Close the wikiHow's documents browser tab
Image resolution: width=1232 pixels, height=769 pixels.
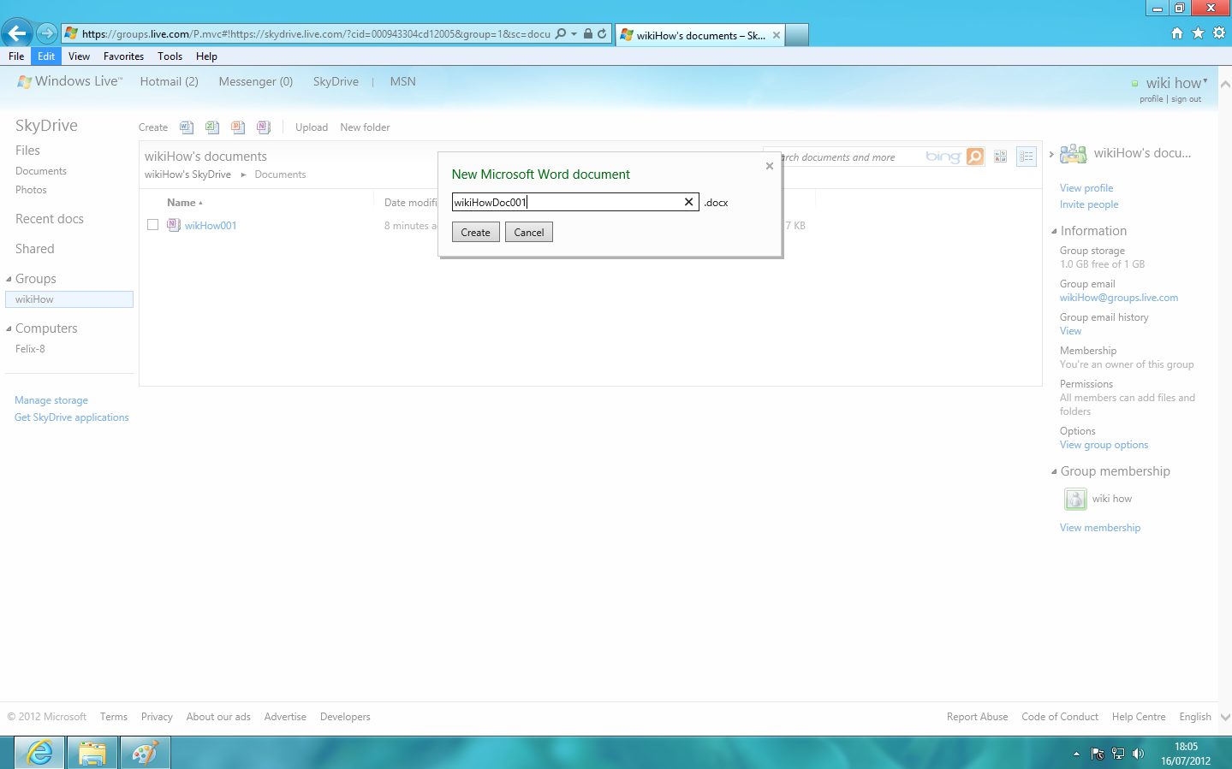[777, 35]
